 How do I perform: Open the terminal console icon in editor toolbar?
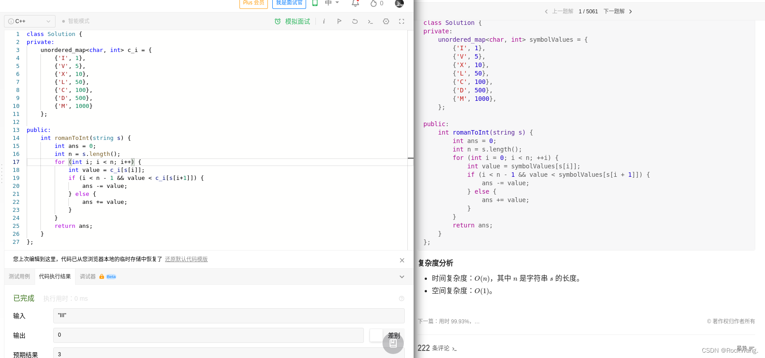[370, 21]
